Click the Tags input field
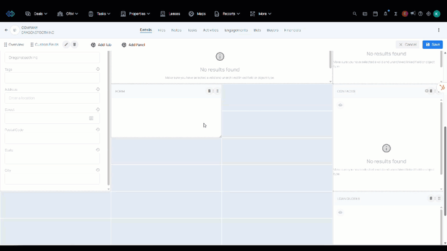447x251 pixels. 52,78
